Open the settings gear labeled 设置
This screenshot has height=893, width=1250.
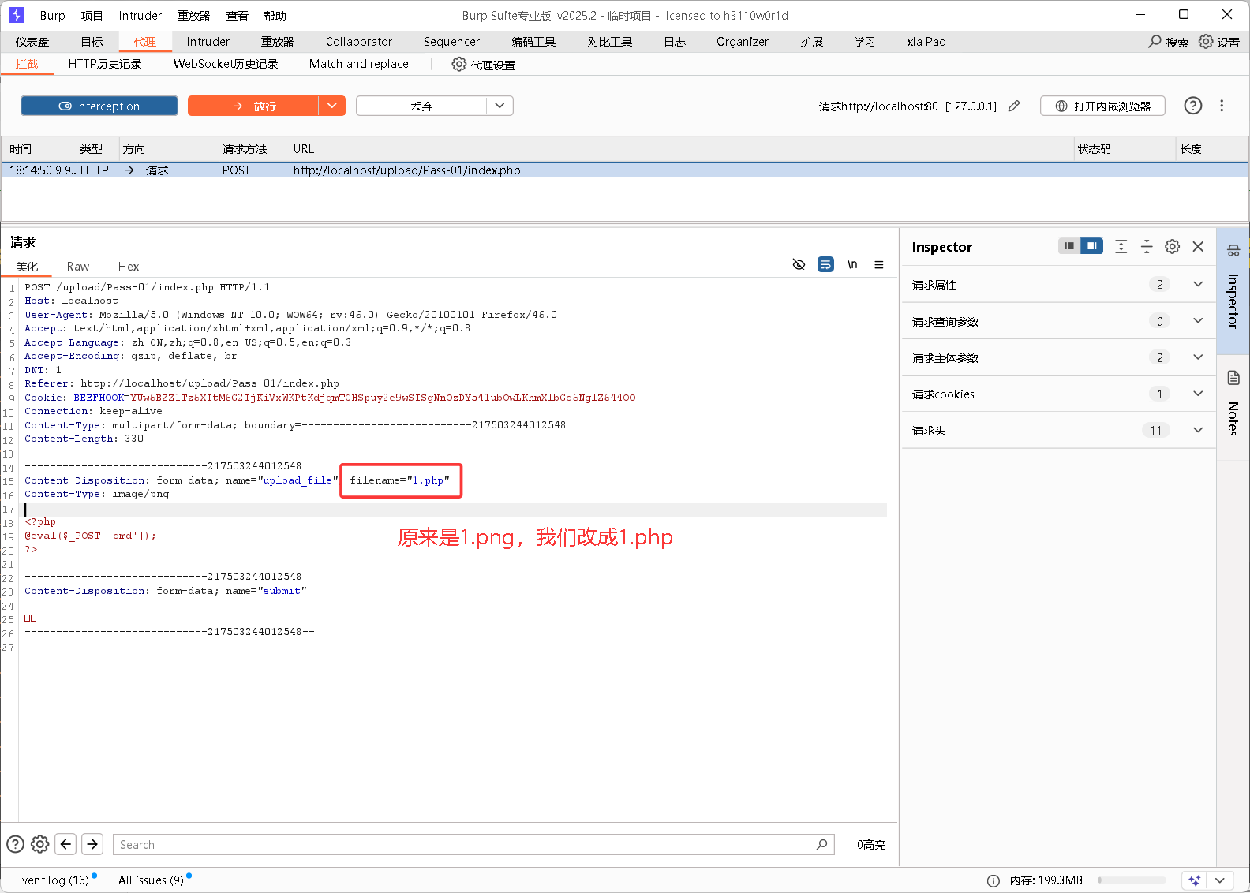tap(1206, 41)
